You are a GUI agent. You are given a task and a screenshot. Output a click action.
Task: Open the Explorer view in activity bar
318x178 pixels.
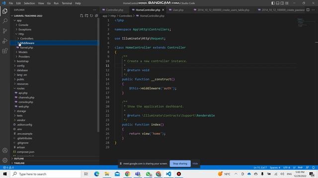5,11
